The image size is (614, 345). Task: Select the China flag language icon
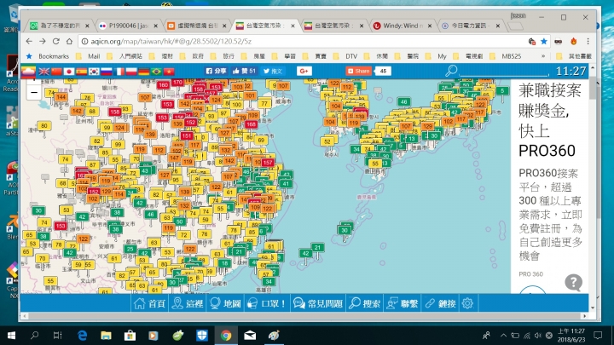point(57,72)
